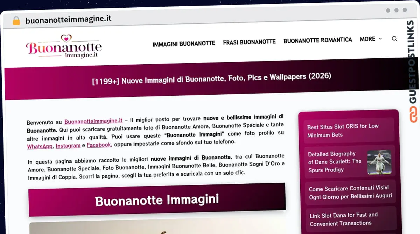
Task: Click the search magnifier icon in header
Action: [394, 38]
